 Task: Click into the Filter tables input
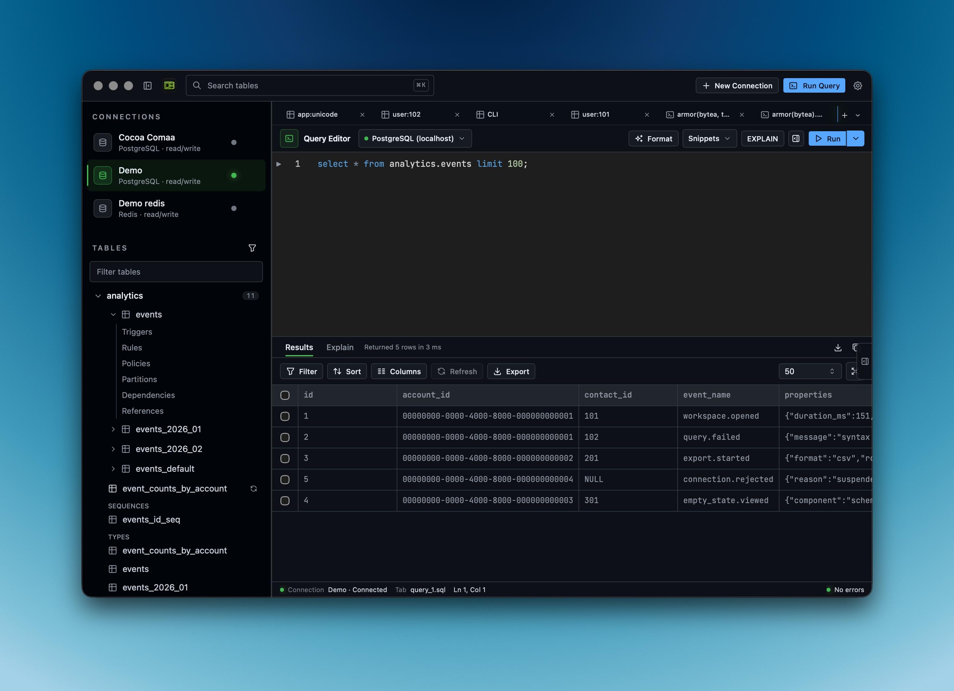coord(176,272)
